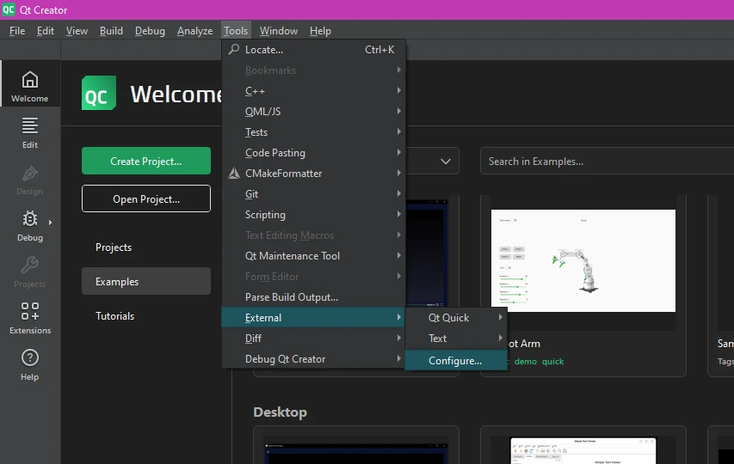Expand the C++ submenu
Screen dimensions: 734x464
pos(313,90)
